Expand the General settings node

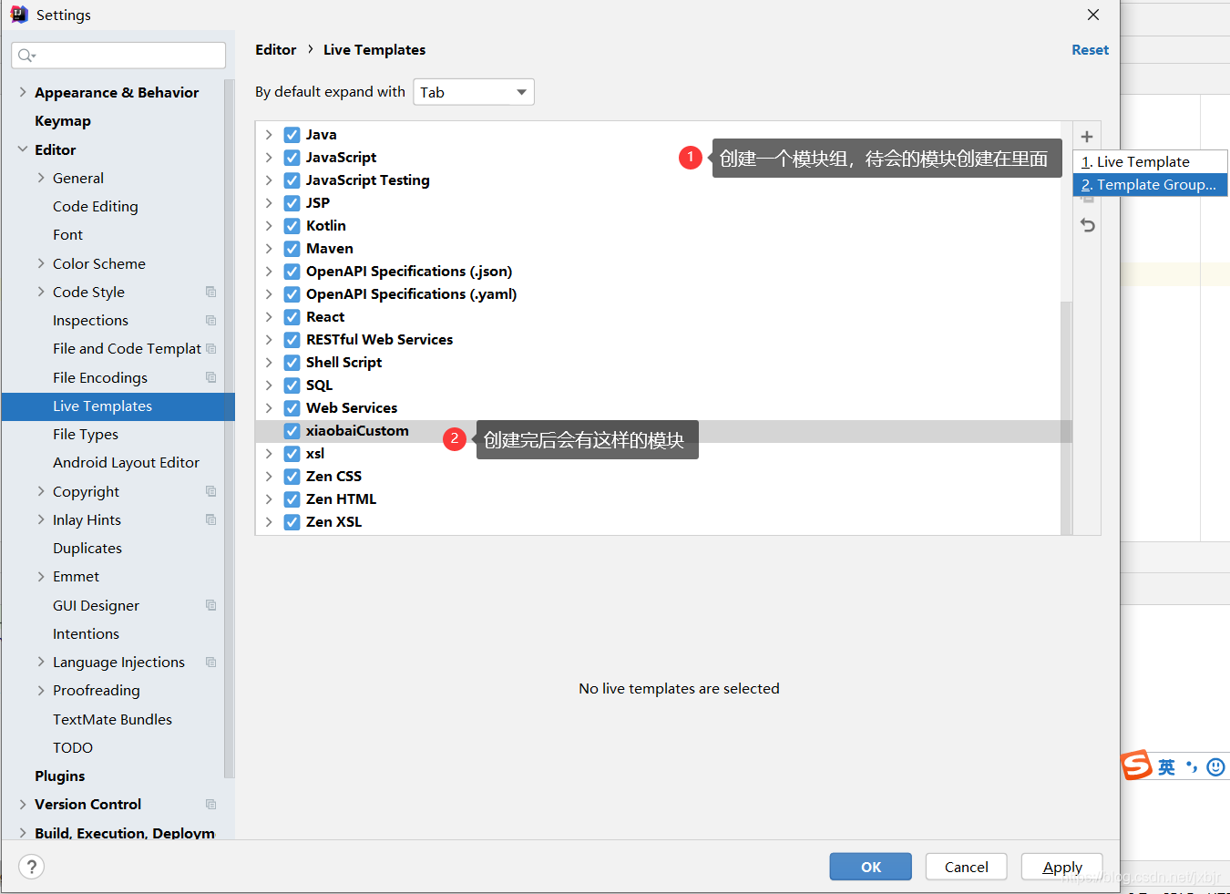point(41,178)
